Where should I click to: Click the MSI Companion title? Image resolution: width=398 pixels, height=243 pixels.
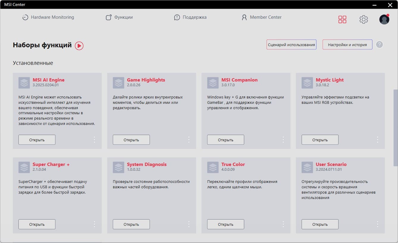(239, 80)
